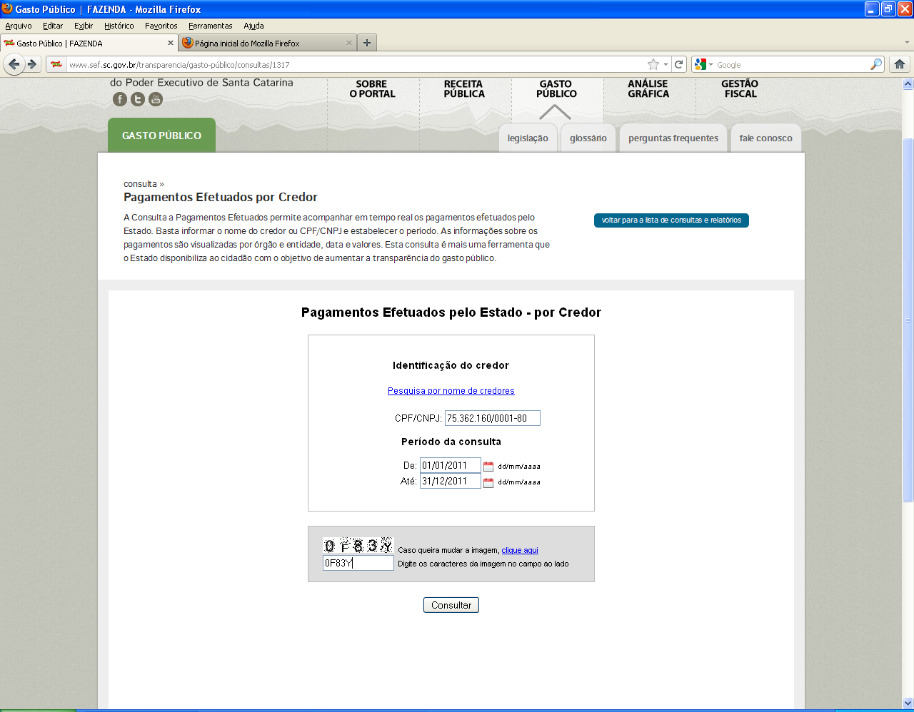Click the vertical scrollbar down arrow

(908, 703)
